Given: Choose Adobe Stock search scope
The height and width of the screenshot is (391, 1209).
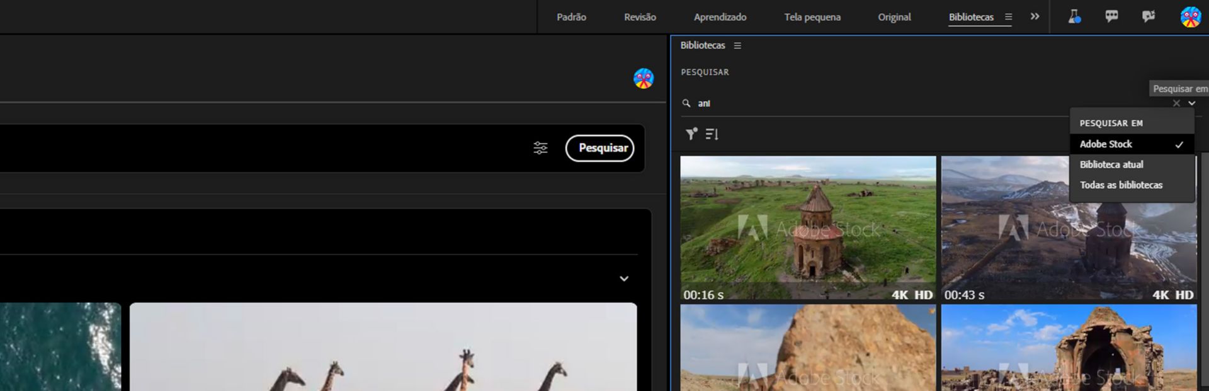Looking at the screenshot, I should pos(1132,144).
